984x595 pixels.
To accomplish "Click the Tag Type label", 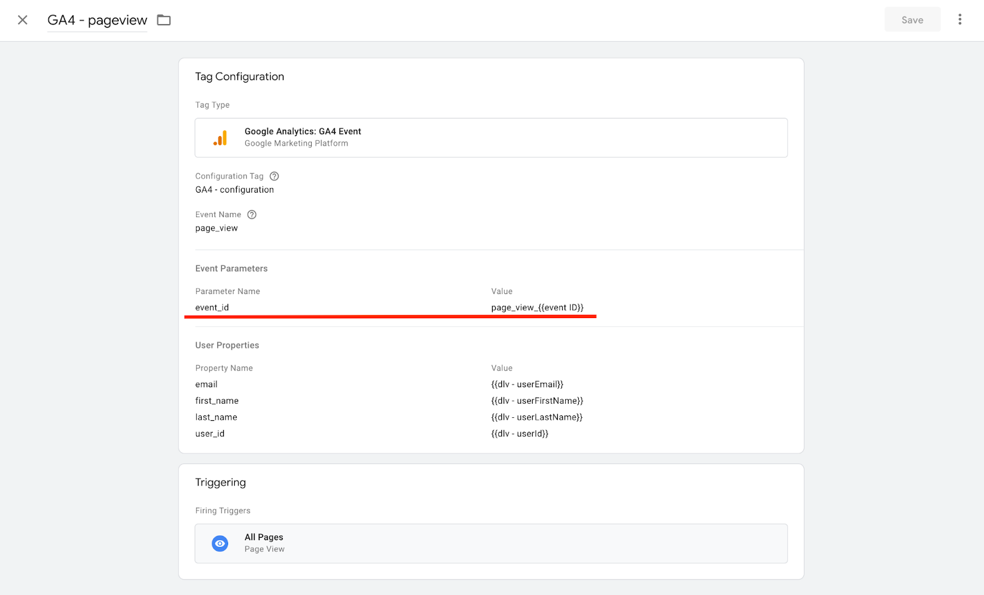I will (212, 105).
